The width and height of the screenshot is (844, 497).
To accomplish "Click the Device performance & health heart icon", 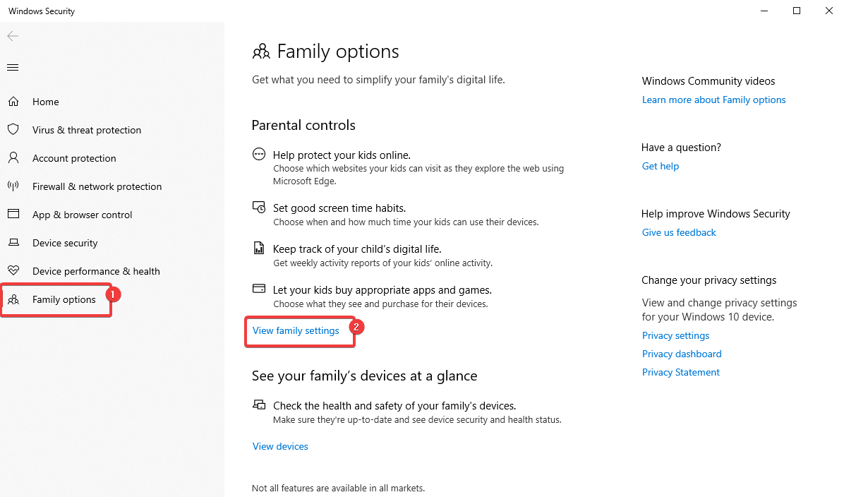I will tap(13, 271).
